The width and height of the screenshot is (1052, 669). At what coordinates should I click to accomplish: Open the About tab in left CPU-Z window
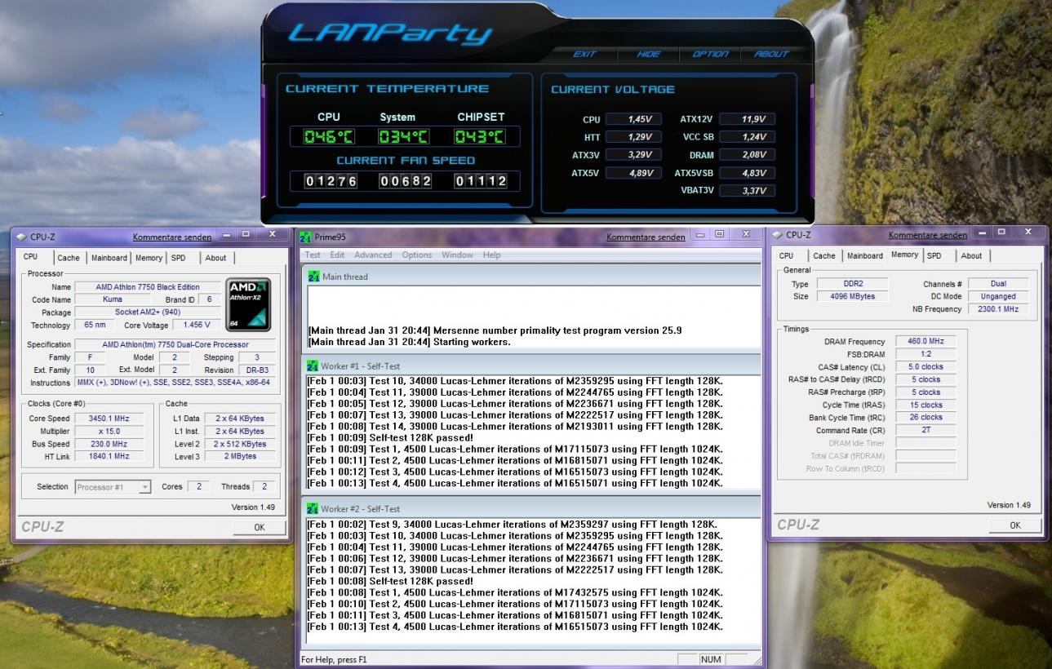[215, 258]
